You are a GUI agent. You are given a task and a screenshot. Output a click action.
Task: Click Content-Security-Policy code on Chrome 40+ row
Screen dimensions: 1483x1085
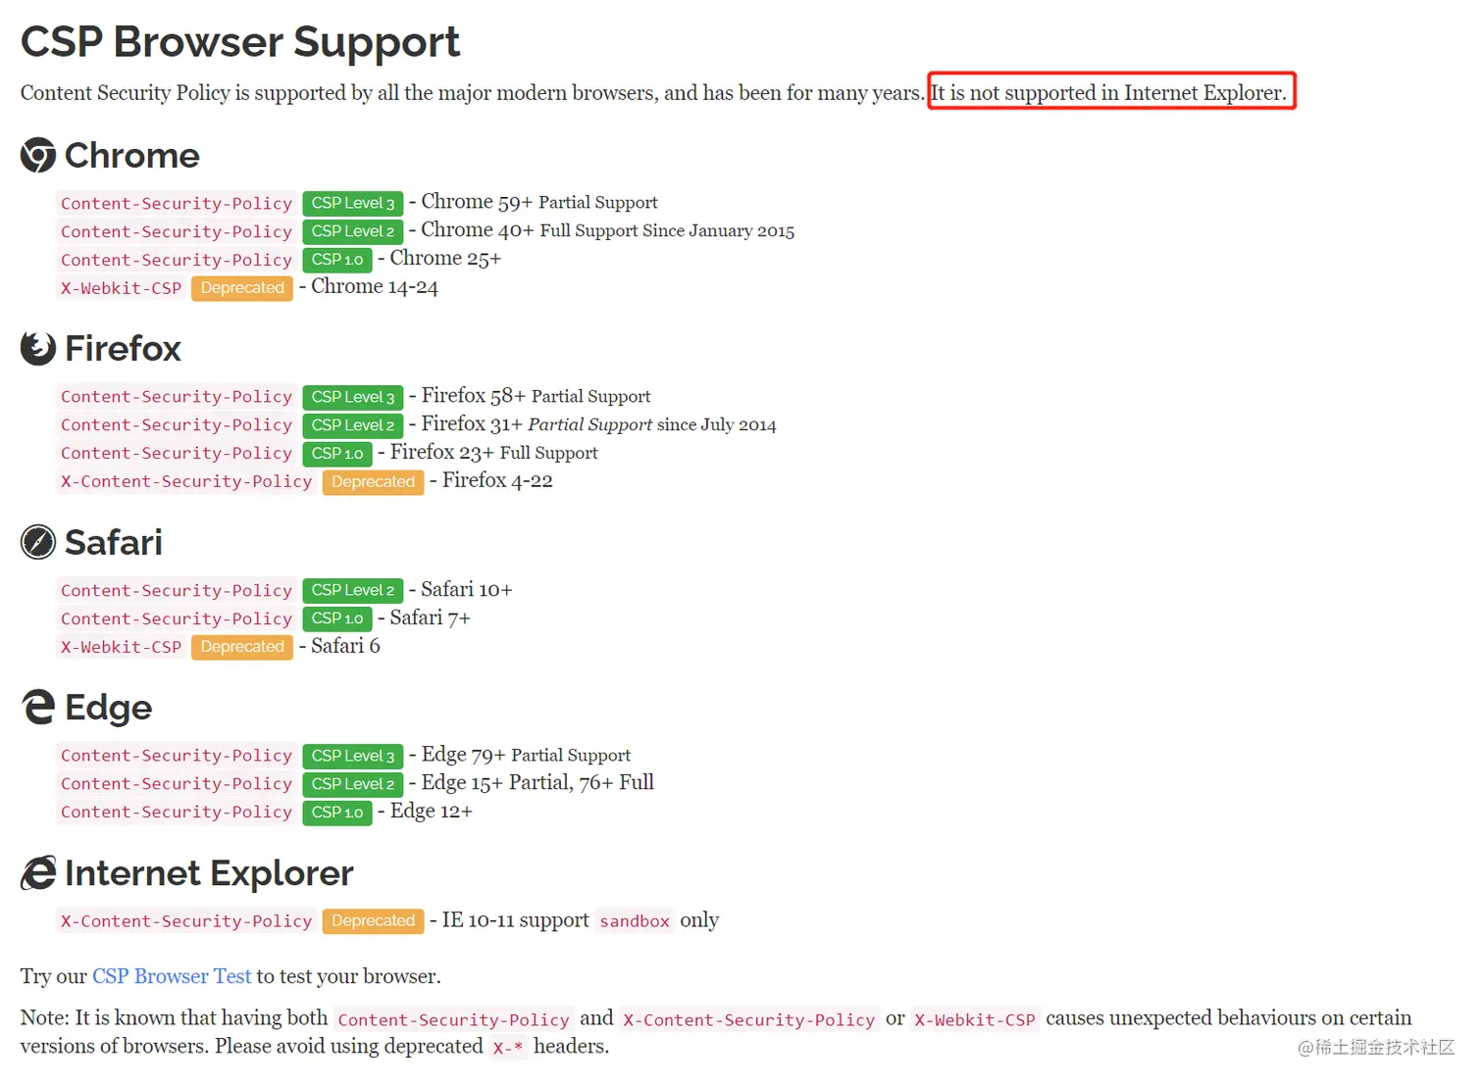(x=177, y=232)
